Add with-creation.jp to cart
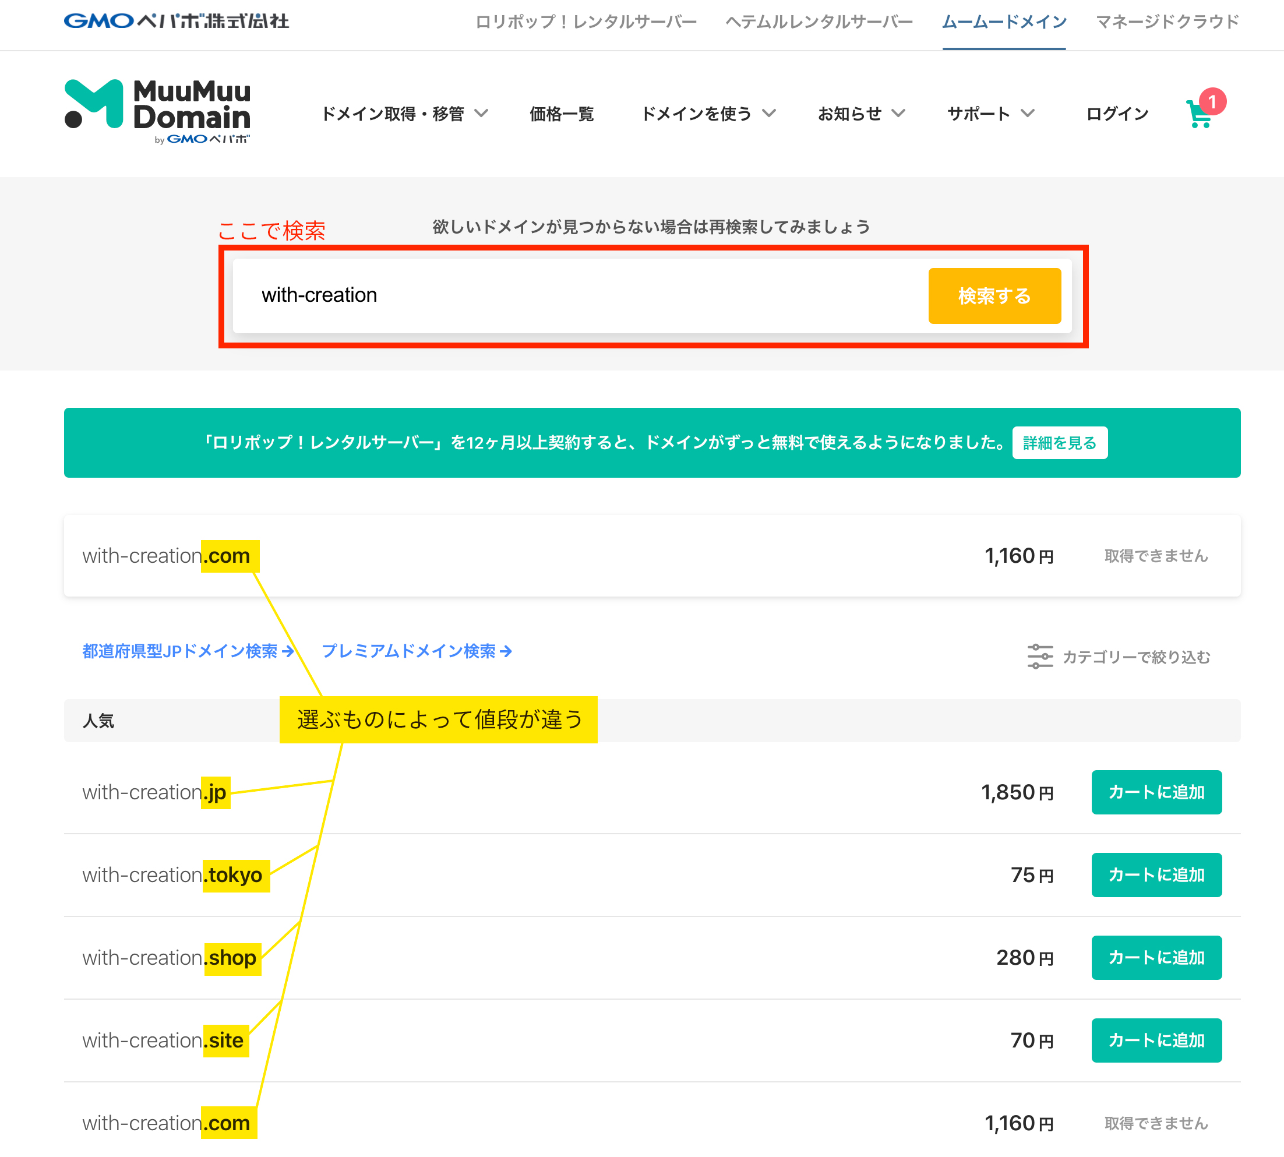1284x1157 pixels. (1156, 792)
